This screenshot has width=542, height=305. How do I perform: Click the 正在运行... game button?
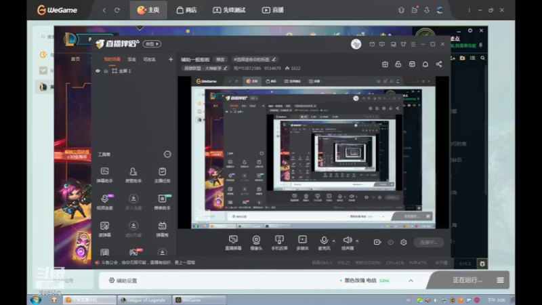[467, 280]
